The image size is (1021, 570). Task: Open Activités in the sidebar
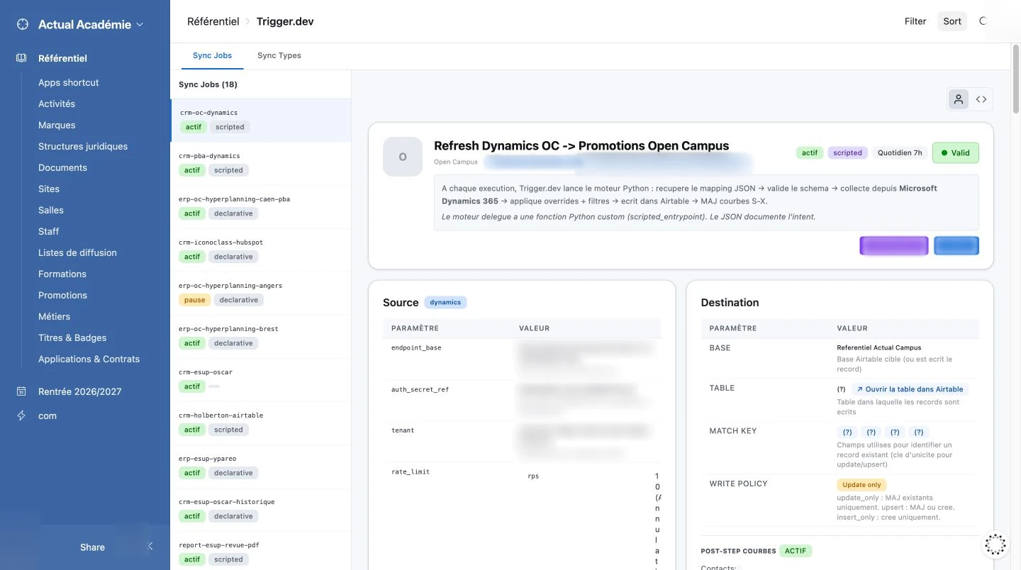(x=57, y=104)
